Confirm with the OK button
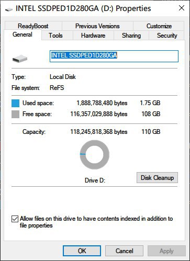 [x=82, y=251]
